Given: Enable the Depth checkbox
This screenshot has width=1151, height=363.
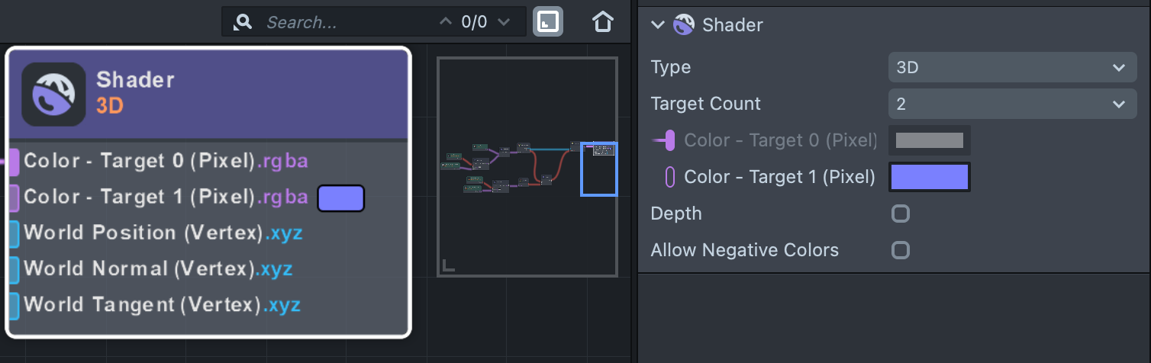Looking at the screenshot, I should point(901,214).
